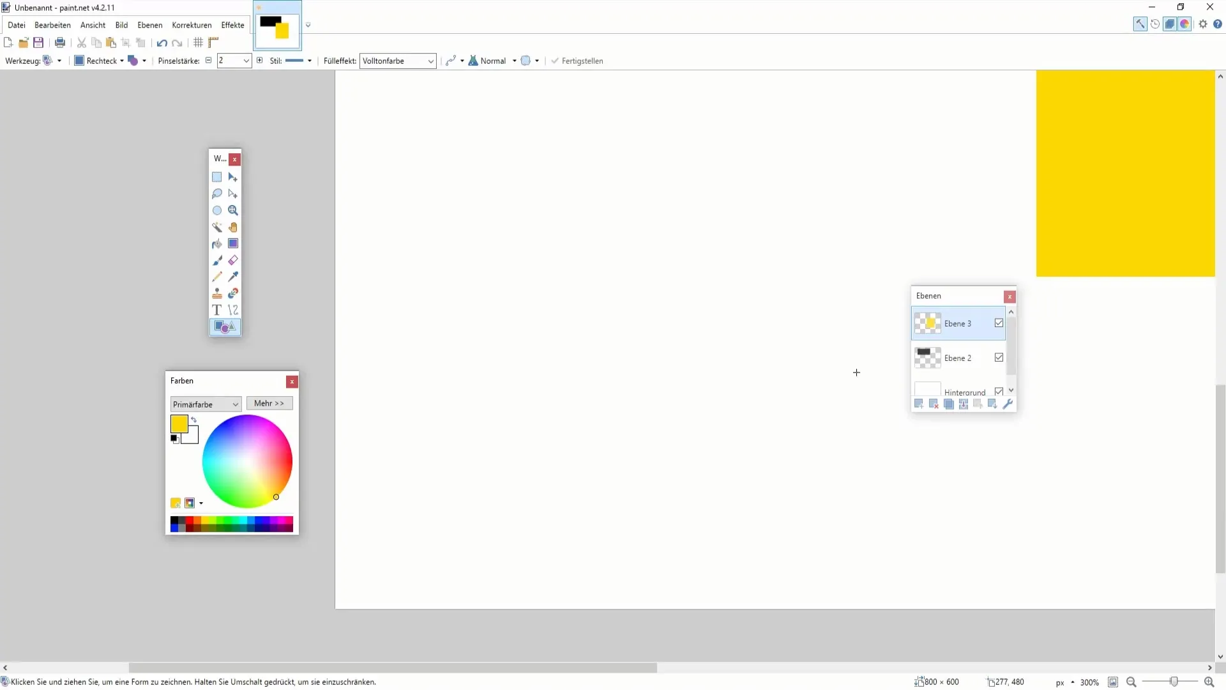Open layer properties wrench icon
This screenshot has width=1226, height=690.
click(1008, 404)
